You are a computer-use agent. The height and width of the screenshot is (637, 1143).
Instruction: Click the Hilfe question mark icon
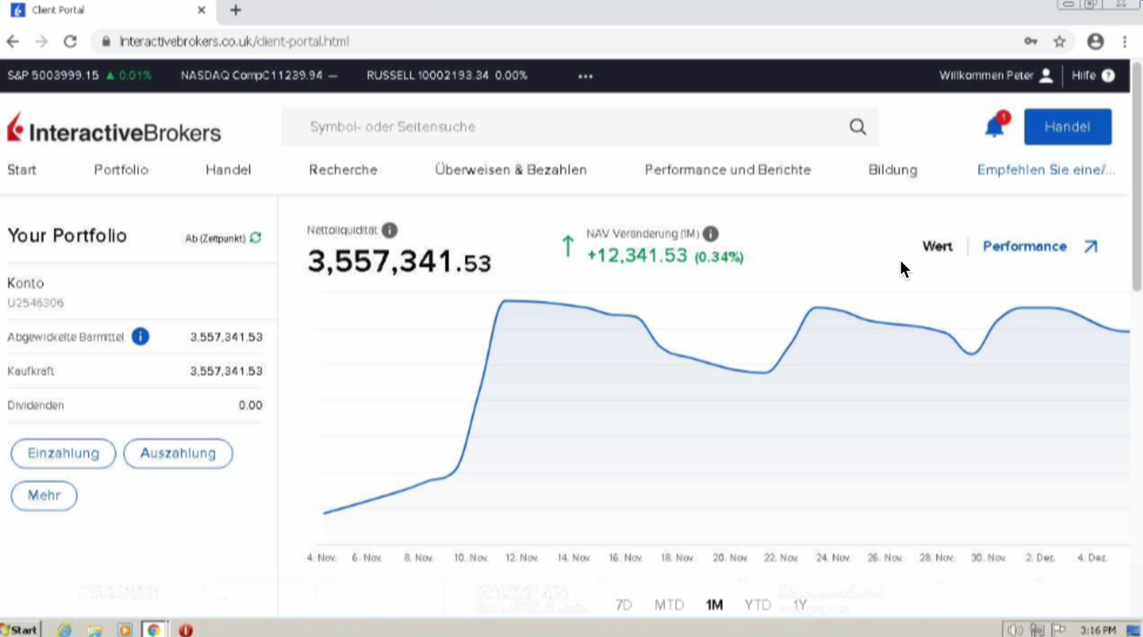coord(1108,76)
